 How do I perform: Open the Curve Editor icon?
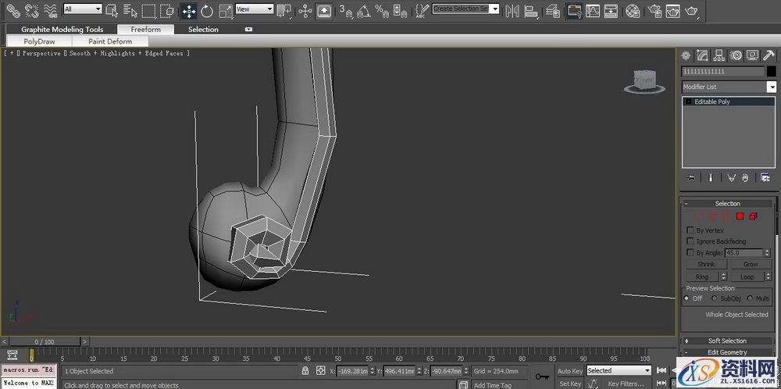(x=593, y=11)
